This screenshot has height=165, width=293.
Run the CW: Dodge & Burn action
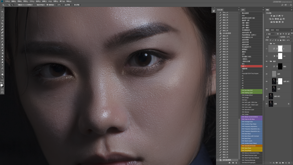(x=251, y=95)
